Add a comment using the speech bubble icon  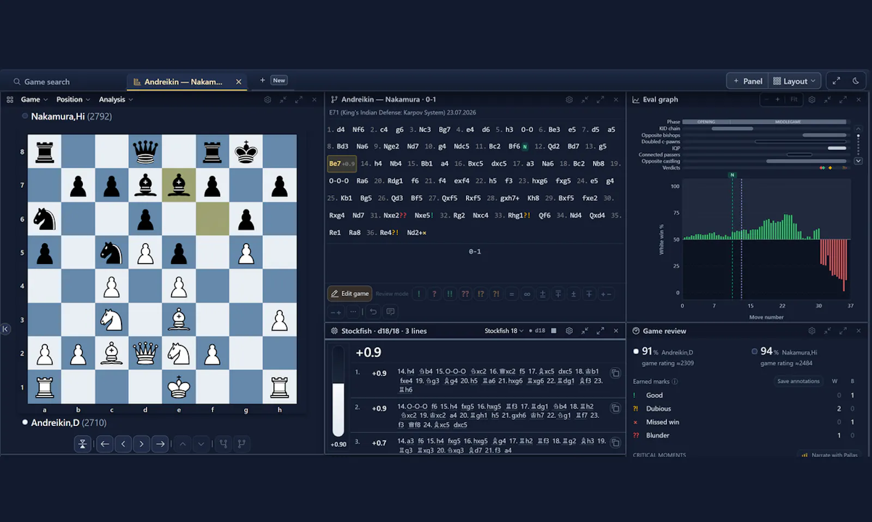[x=390, y=312]
